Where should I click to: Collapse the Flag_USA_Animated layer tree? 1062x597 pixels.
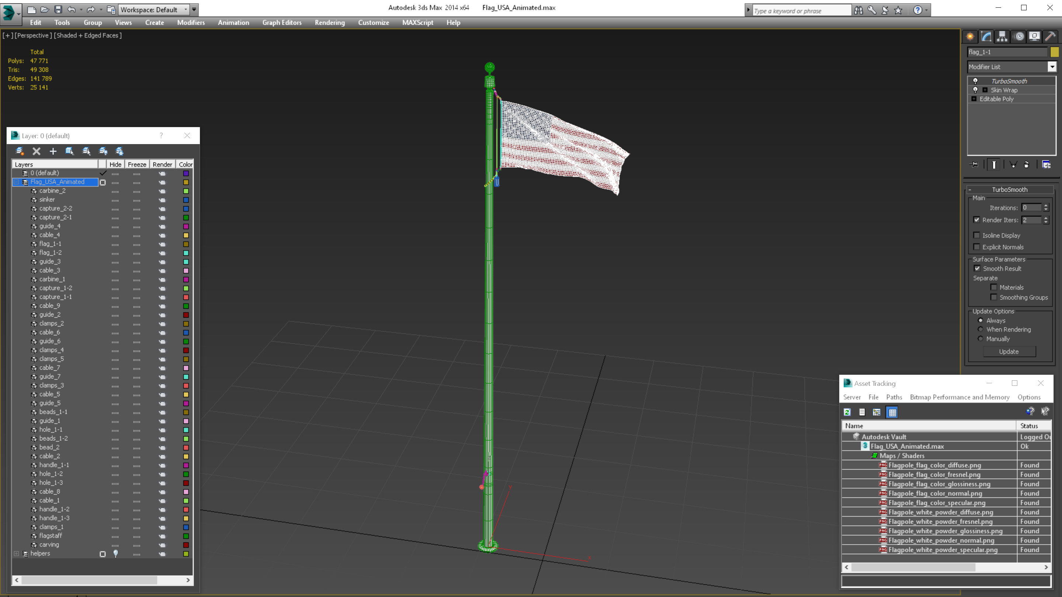[17, 182]
